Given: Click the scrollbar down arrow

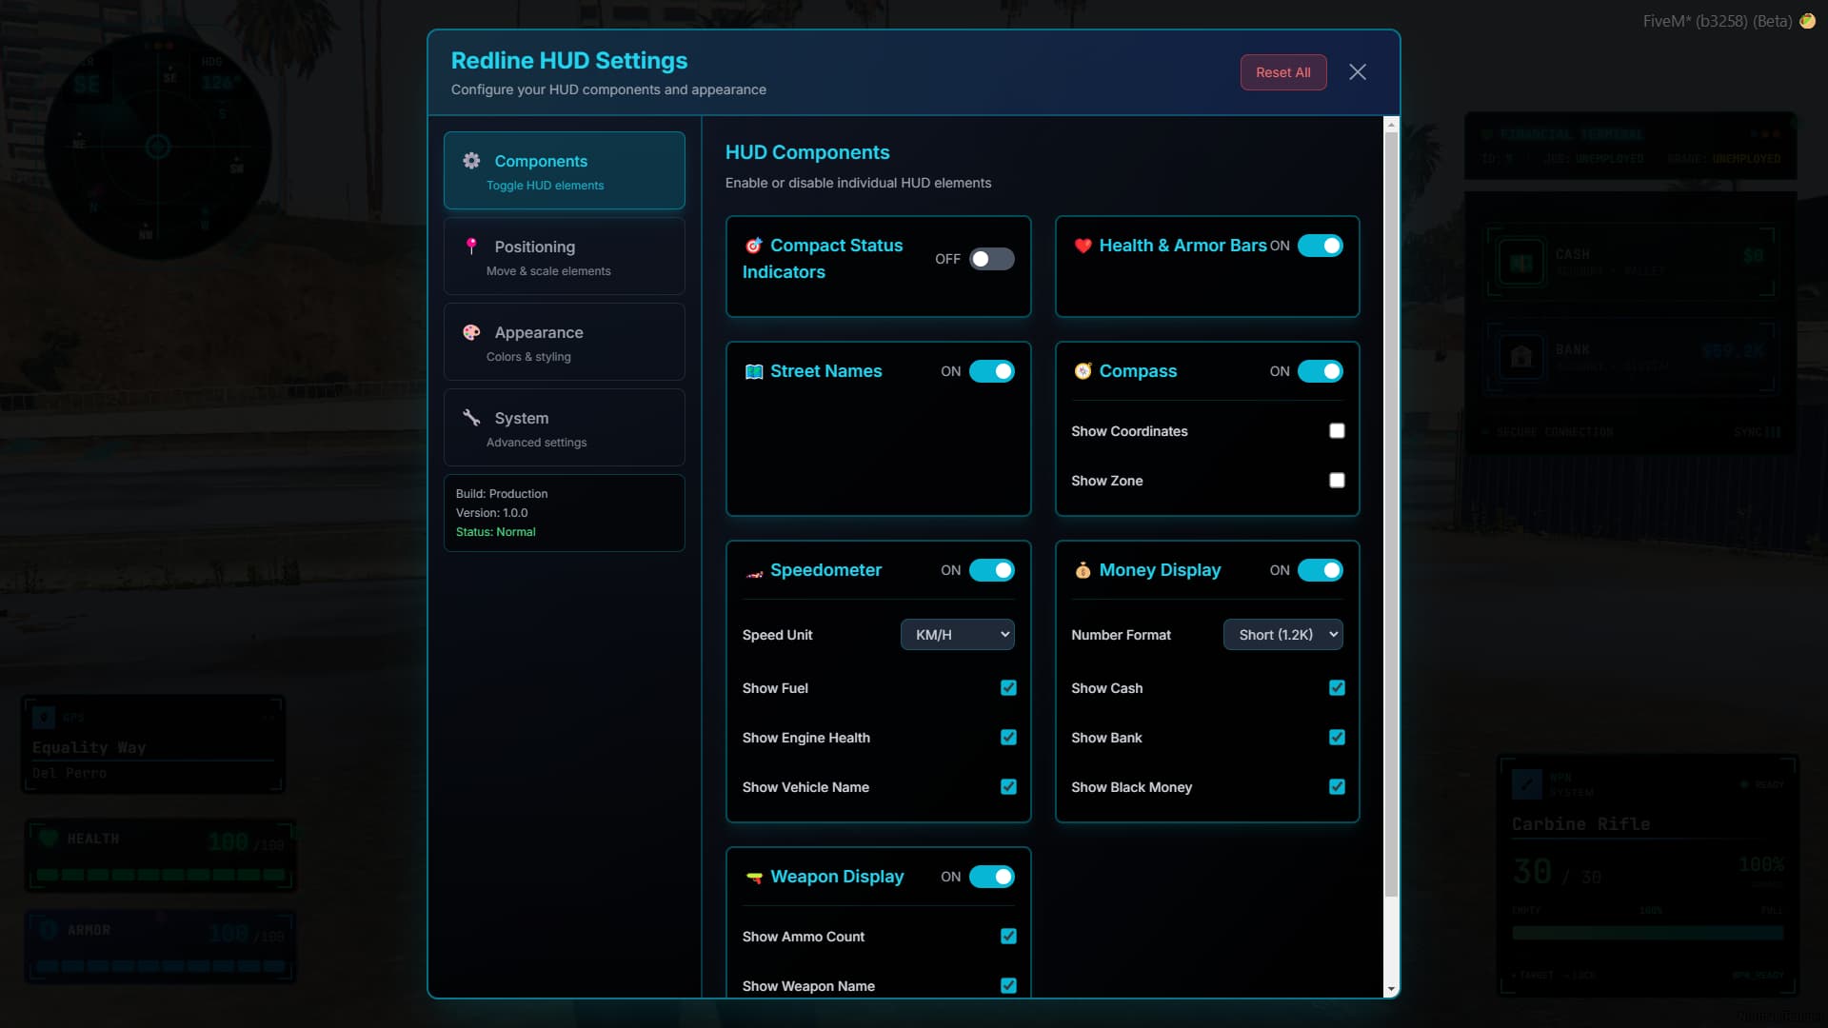Looking at the screenshot, I should pos(1391,990).
